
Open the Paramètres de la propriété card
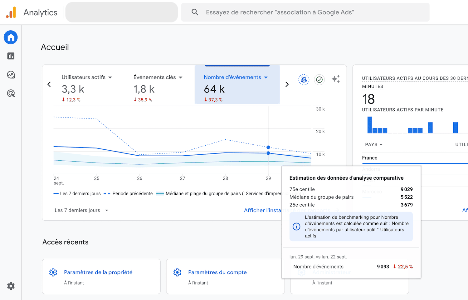[x=101, y=276]
